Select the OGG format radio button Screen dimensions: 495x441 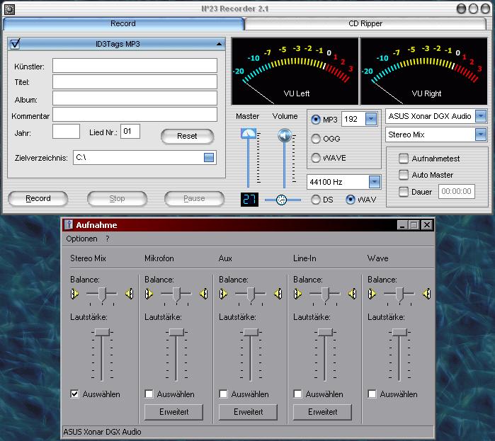(316, 139)
